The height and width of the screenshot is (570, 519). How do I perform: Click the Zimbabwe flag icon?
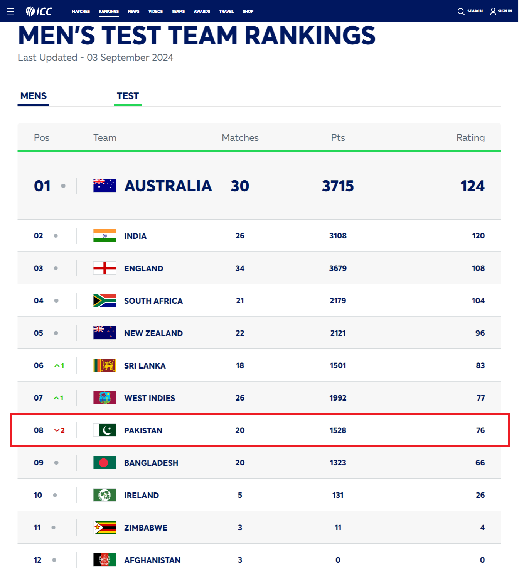tap(104, 528)
